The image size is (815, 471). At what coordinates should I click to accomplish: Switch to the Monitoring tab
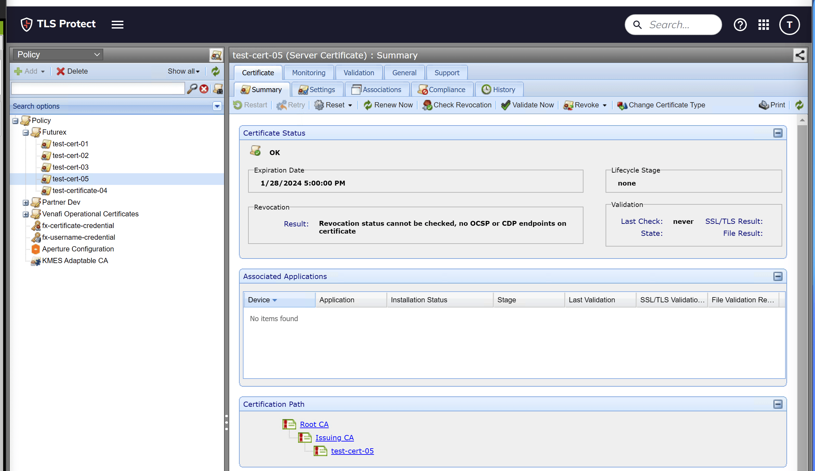pyautogui.click(x=308, y=73)
